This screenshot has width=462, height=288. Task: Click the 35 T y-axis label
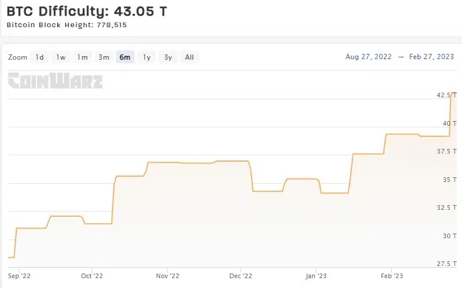[449, 180]
